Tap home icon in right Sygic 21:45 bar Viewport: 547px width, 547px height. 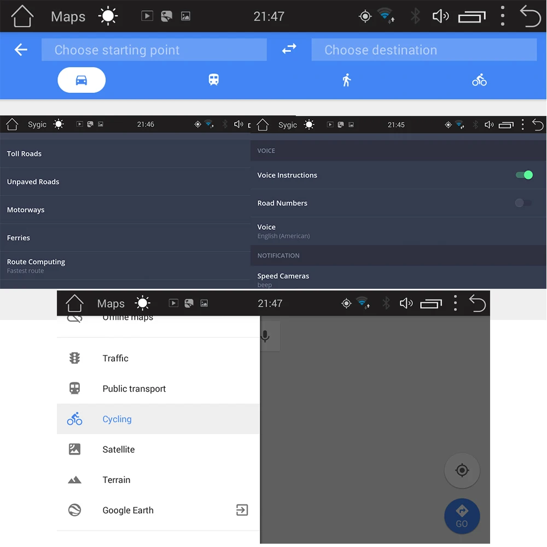(x=263, y=125)
